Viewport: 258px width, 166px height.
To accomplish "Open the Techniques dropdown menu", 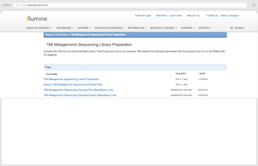I will pos(64,28).
